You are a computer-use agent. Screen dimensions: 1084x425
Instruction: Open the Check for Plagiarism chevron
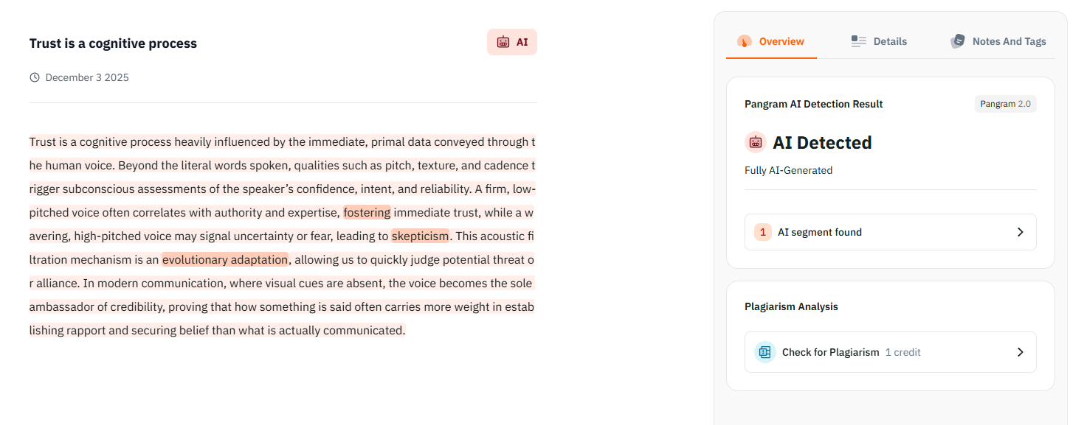1020,352
